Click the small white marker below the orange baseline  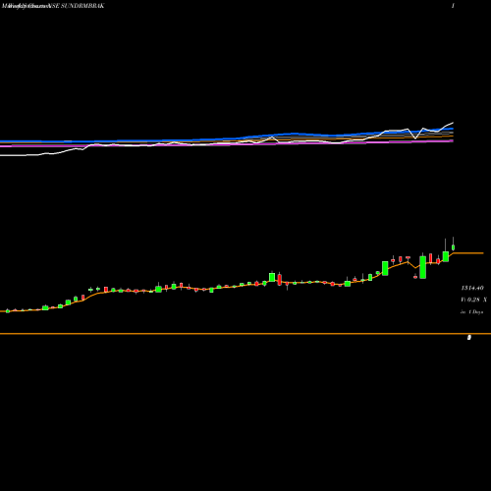469,338
